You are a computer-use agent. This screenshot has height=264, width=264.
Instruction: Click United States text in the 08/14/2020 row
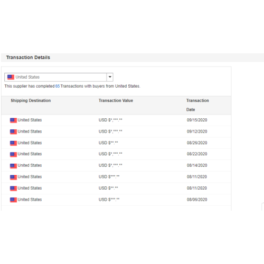point(30,165)
